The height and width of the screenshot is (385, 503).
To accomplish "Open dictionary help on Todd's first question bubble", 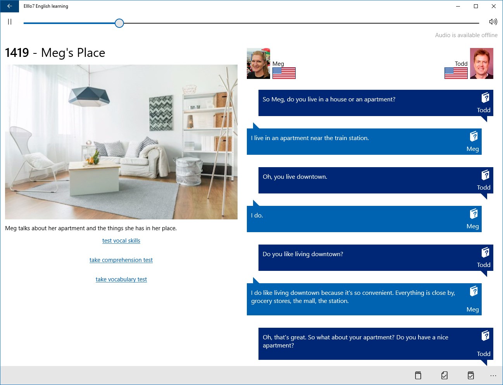I will (485, 98).
